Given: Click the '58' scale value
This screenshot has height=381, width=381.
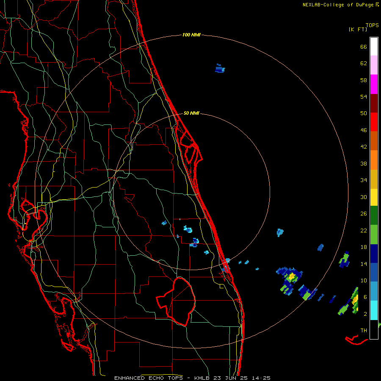Looking at the screenshot, I should pos(364,80).
